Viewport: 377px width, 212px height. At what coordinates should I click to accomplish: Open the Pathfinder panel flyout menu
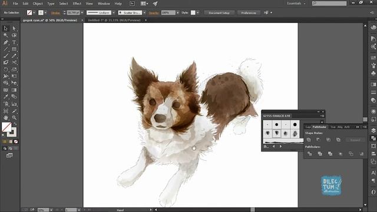coord(365,127)
